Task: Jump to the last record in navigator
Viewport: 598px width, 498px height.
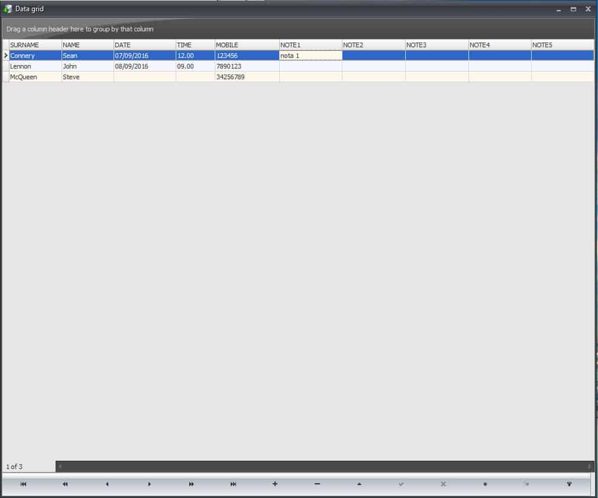Action: coord(233,484)
